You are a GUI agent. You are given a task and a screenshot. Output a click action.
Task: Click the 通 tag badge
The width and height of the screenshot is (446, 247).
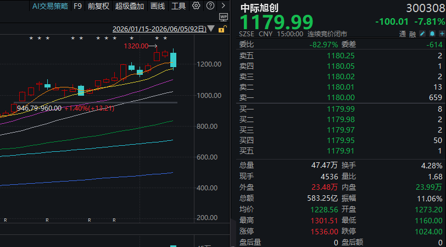402,34
